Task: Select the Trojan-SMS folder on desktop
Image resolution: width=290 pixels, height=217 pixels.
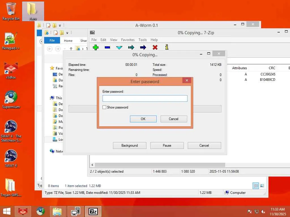Action: [11, 188]
